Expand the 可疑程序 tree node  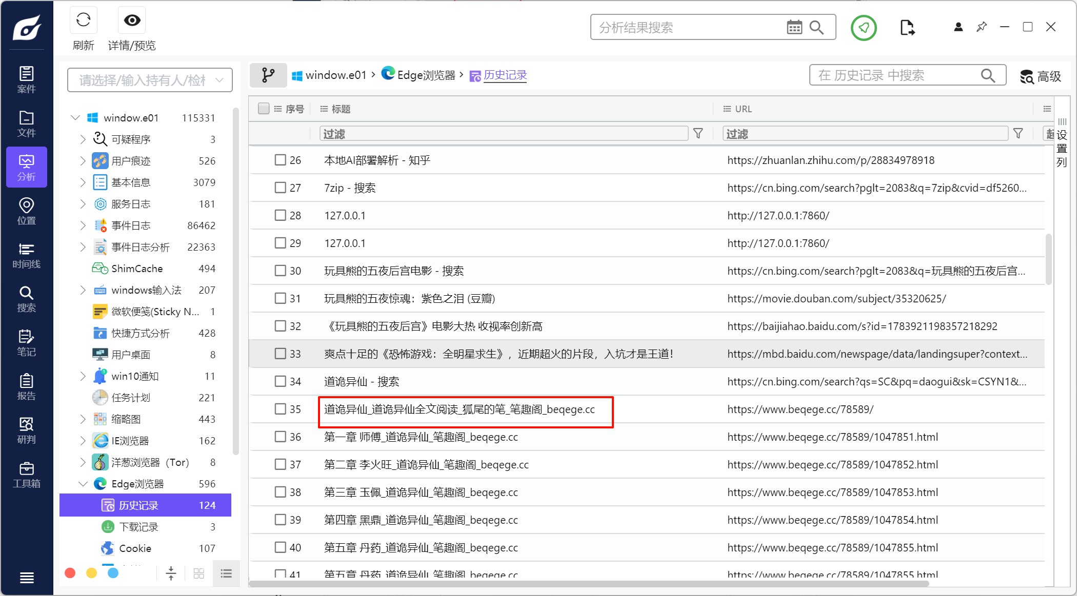tap(83, 139)
